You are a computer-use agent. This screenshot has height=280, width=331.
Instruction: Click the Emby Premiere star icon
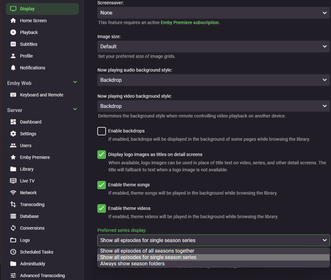[x=13, y=157]
